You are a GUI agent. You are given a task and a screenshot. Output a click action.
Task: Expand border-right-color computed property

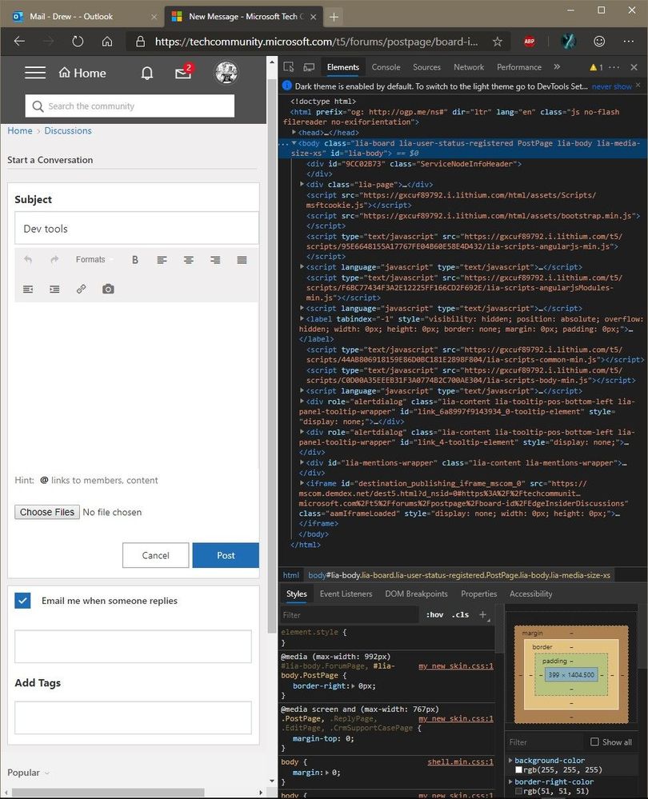510,781
